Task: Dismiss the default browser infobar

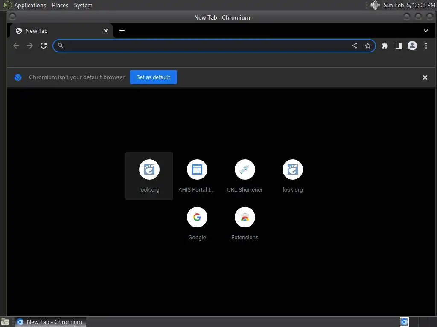Action: point(425,77)
